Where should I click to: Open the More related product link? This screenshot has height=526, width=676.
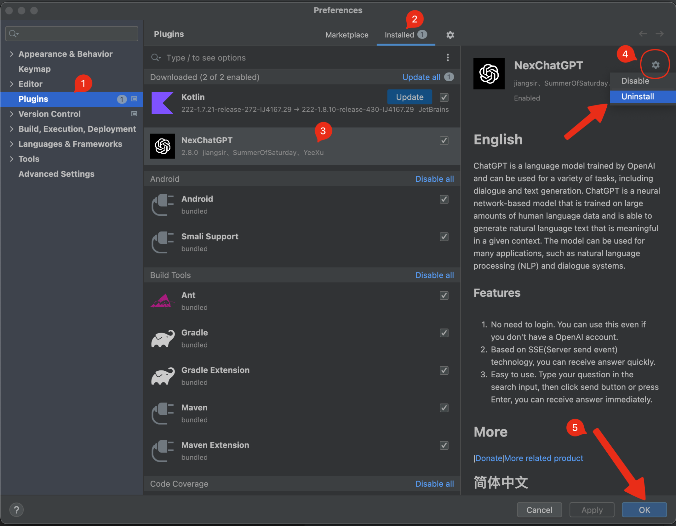click(544, 458)
